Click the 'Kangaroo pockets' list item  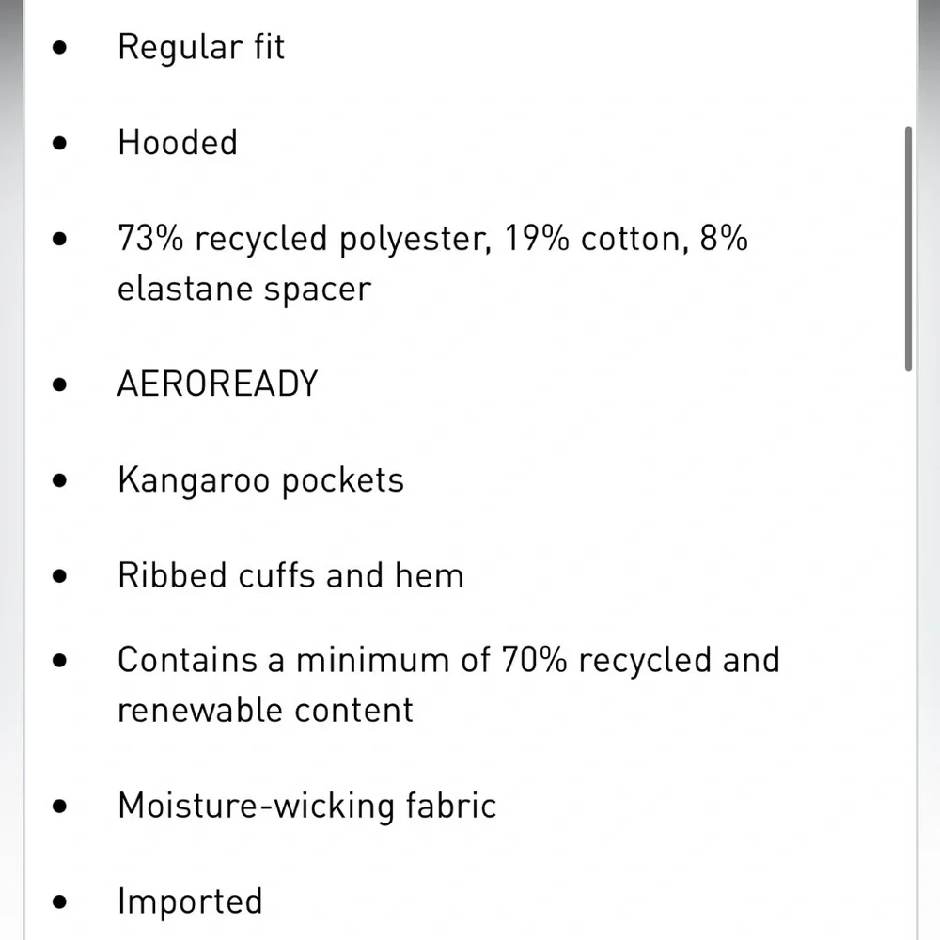point(260,480)
